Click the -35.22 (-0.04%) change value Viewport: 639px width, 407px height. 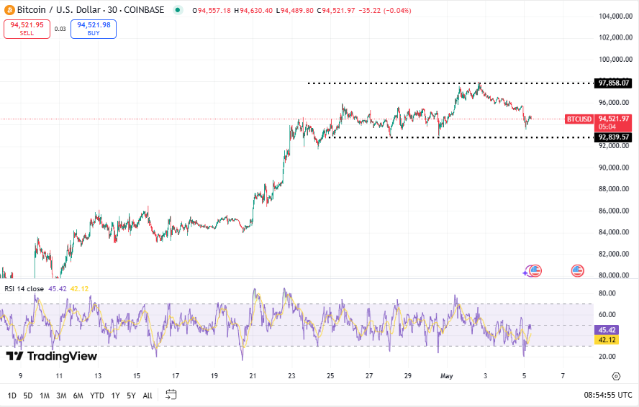point(385,11)
